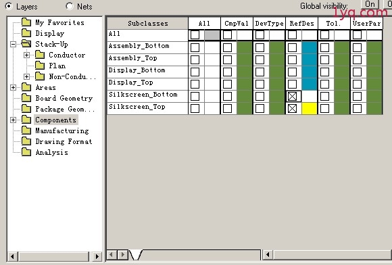The image size is (392, 265).
Task: Click table tab scroll left arrow
Action: coord(112,255)
